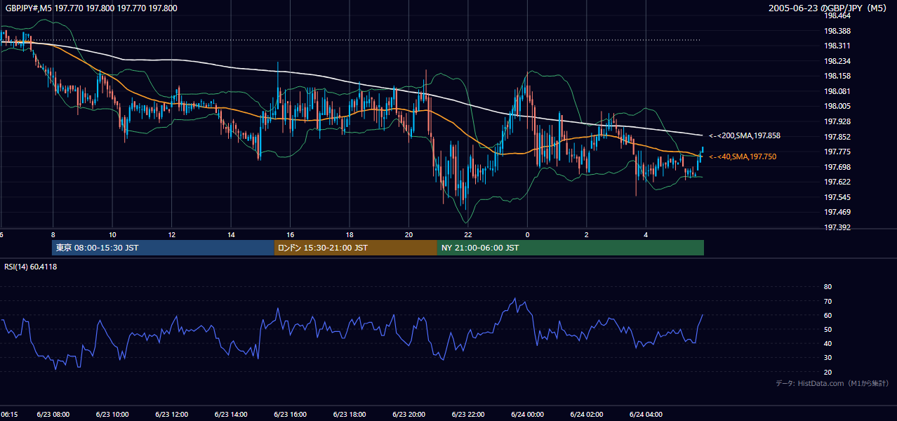The width and height of the screenshot is (897, 421).
Task: Click price axis value 197.622
Action: tap(838, 182)
